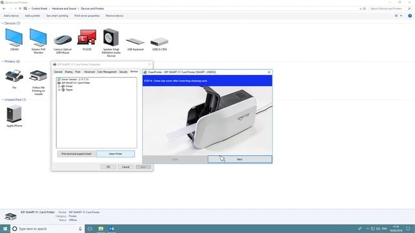415x233 pixels.
Task: Expand the Printer node in Service tree
Action: click(59, 86)
